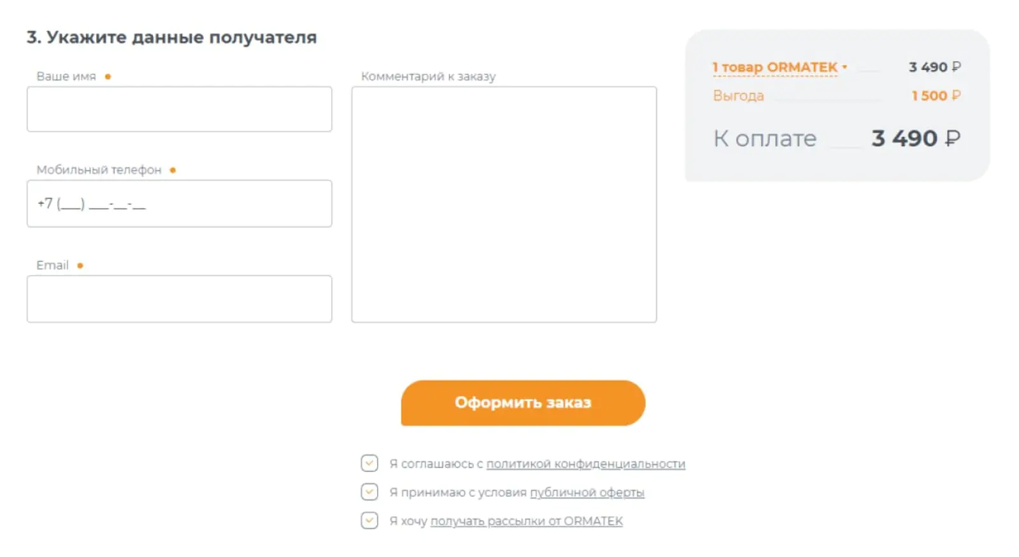Expand the 1 товар ORMATEK item list
1019x557 pixels.
775,67
